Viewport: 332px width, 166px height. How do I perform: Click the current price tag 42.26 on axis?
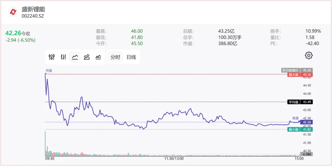[306, 122]
